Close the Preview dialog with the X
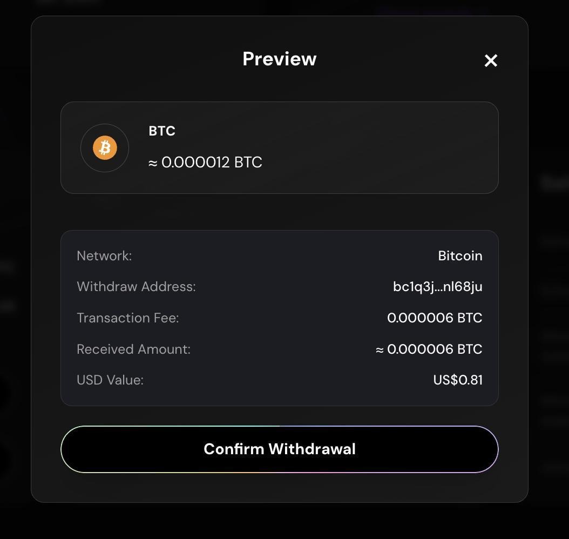 (x=491, y=60)
